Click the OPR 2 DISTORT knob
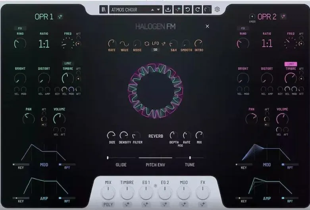 point(267,78)
